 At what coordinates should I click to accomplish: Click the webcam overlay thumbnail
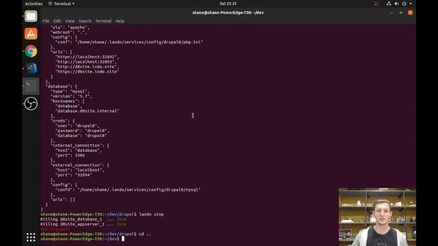377,217
